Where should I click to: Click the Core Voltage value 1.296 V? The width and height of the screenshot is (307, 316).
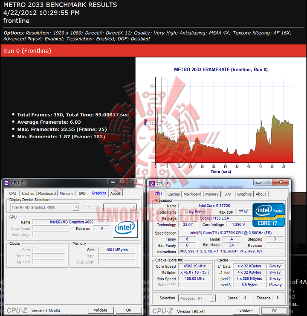(x=238, y=224)
